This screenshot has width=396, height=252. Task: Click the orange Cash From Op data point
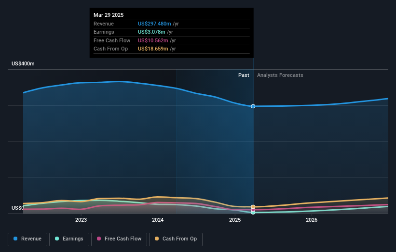[x=253, y=207]
